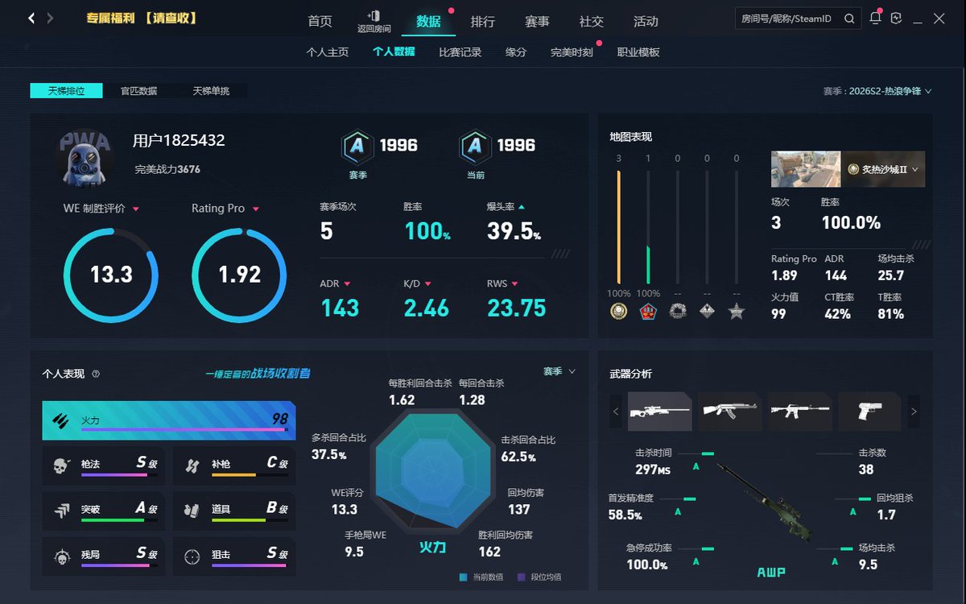Expand the Rating Pro red arrow
Screen dimensions: 966x604
(256, 209)
